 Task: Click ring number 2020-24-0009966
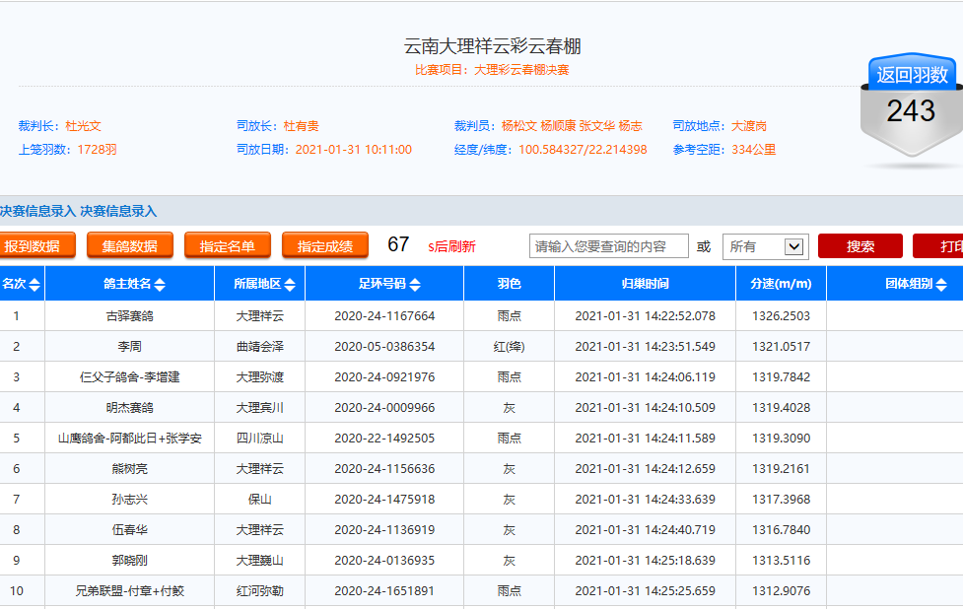[384, 408]
